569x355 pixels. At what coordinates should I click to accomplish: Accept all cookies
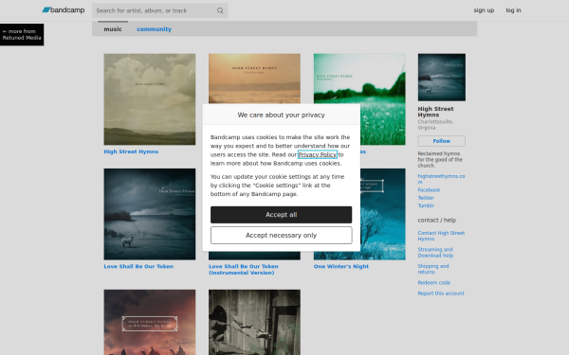pos(282,215)
